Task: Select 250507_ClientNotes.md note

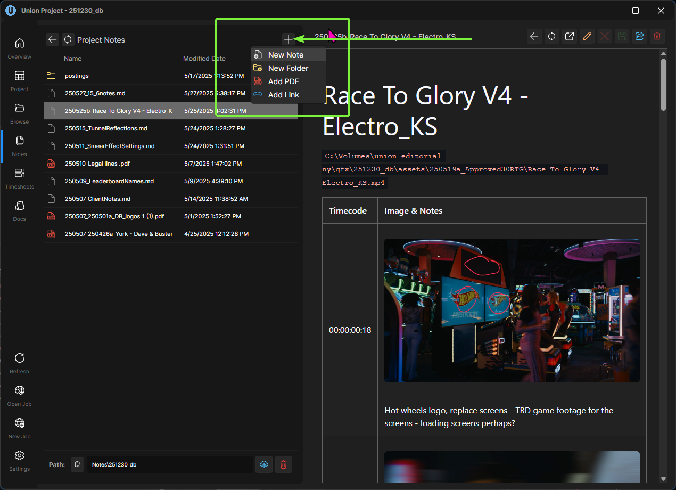Action: point(170,199)
